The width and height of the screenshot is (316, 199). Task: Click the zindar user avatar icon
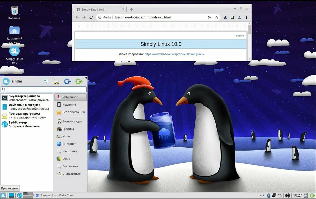6,81
